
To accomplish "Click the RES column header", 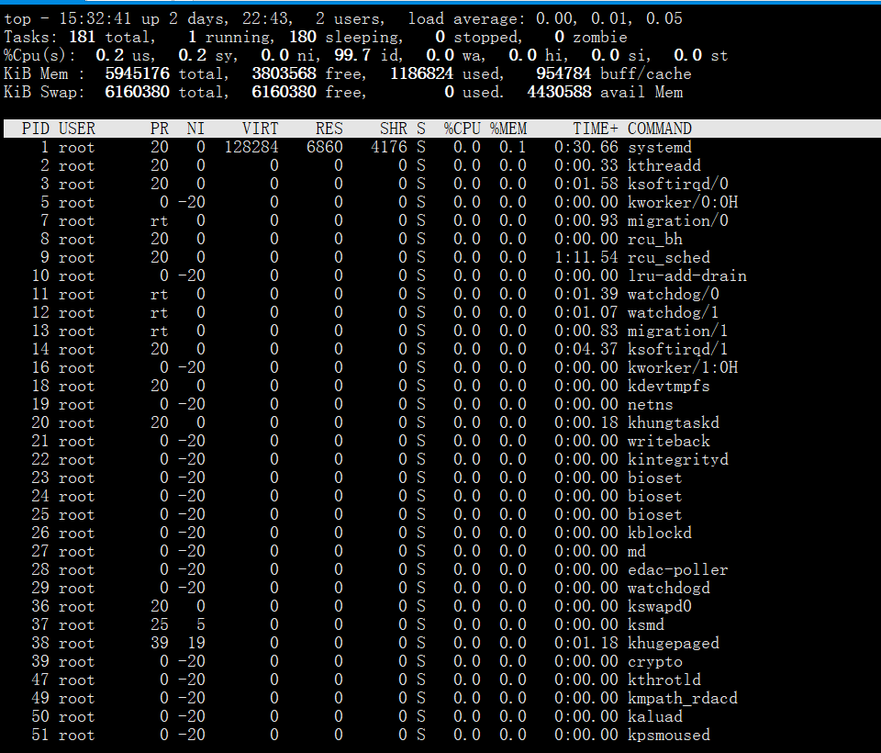I will coord(329,129).
